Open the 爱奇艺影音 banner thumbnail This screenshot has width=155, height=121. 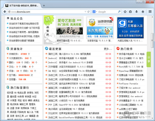pos(69,28)
